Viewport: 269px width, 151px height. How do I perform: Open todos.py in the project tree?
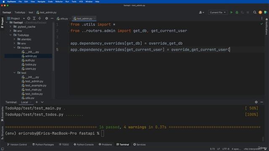pyautogui.click(x=29, y=64)
